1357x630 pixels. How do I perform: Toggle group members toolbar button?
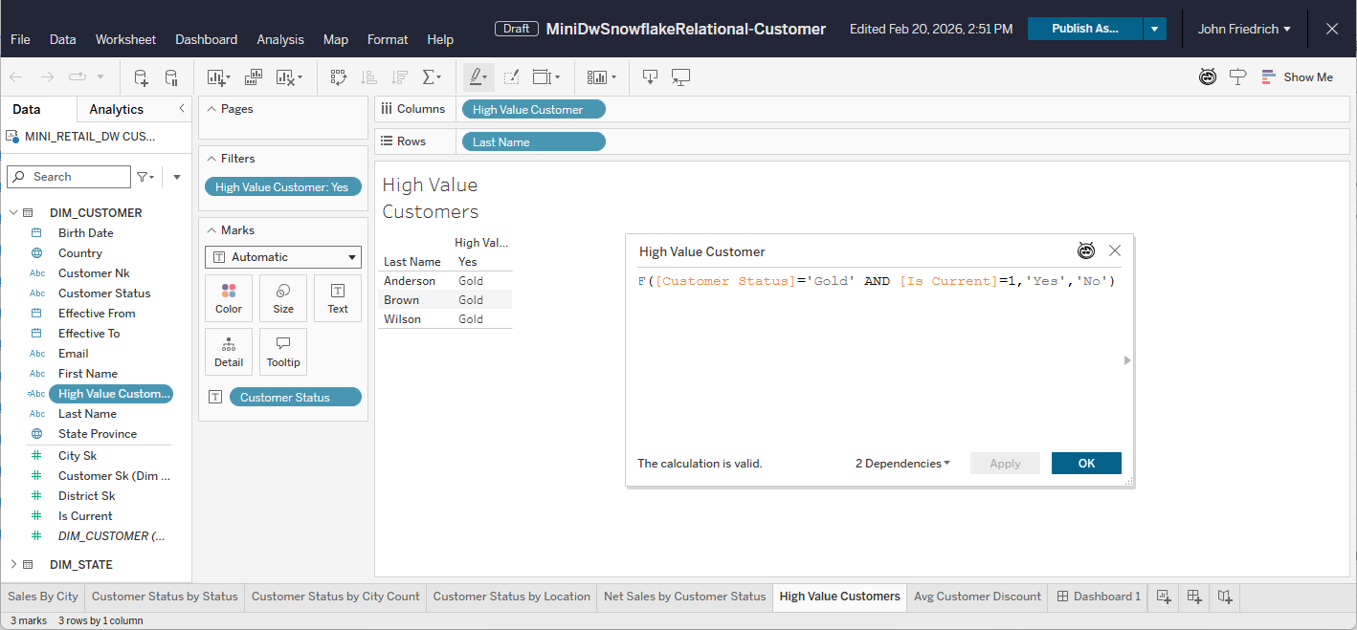click(511, 77)
